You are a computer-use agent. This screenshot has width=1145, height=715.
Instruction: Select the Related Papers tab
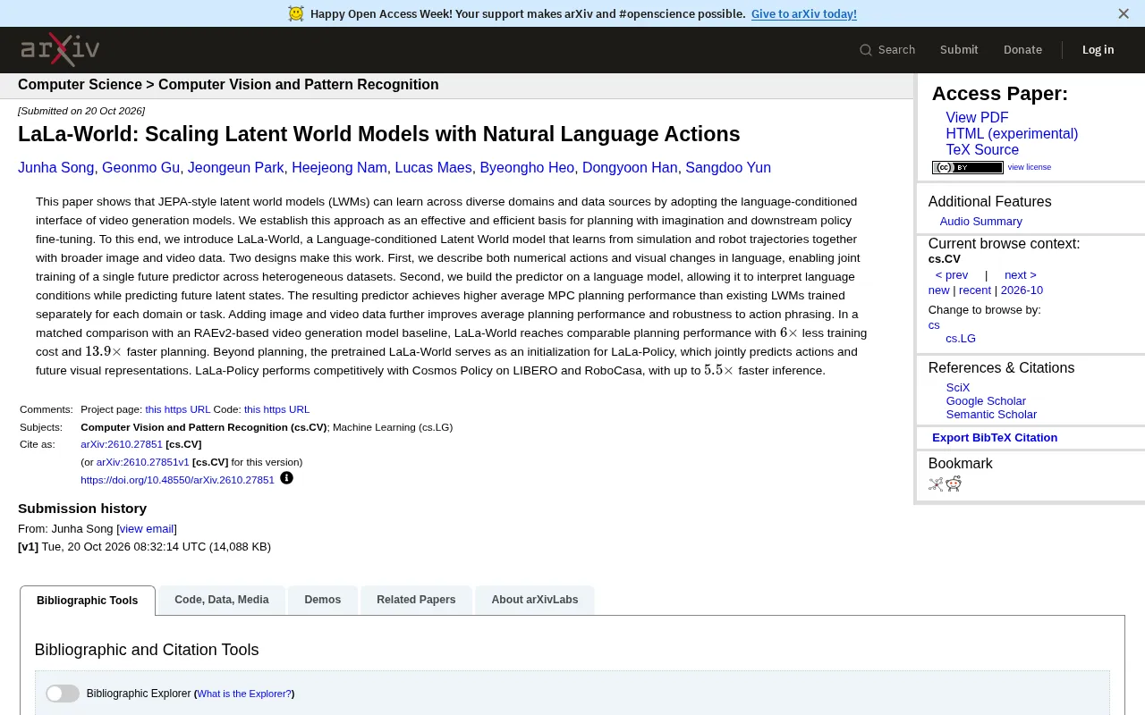[416, 600]
